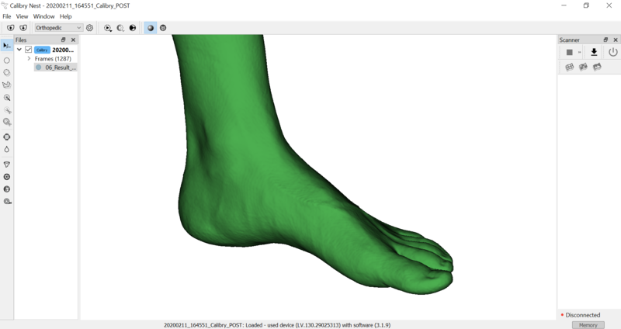Select the arrow selection tool in left toolbar
Viewport: 621px width, 329px height.
tap(7, 46)
